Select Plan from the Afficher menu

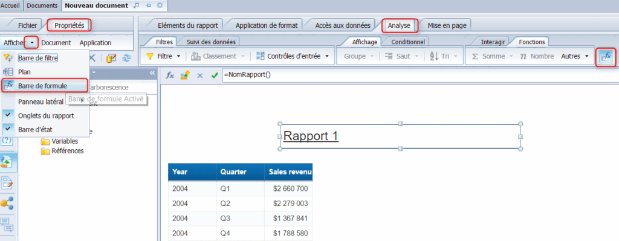click(24, 72)
